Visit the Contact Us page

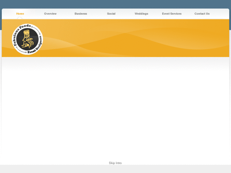(202, 14)
